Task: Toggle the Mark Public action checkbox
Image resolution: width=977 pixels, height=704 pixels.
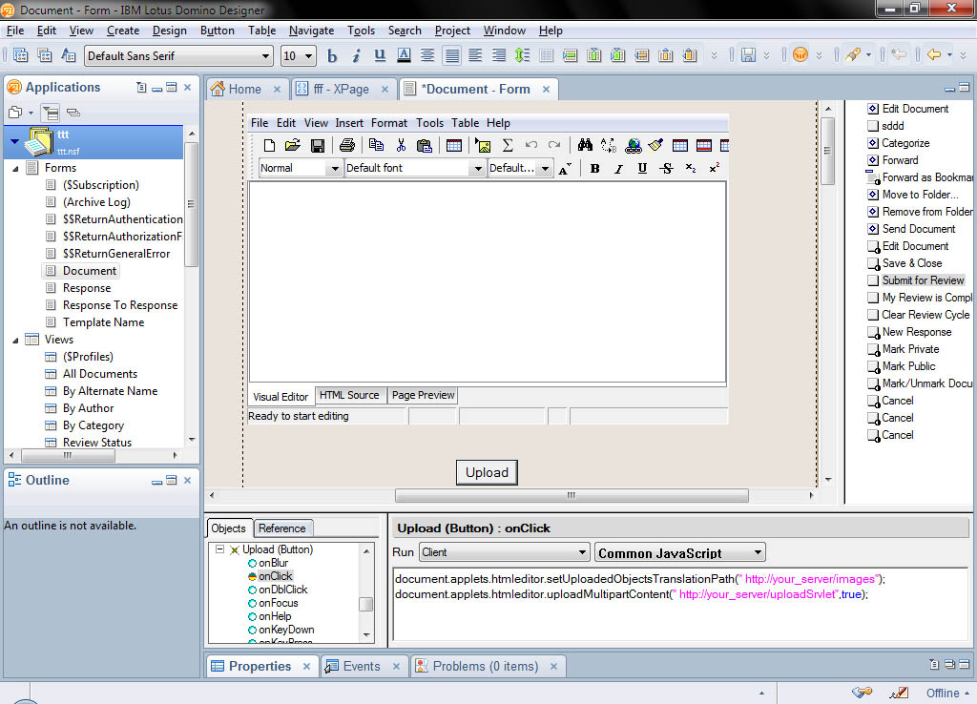Action: [x=873, y=366]
